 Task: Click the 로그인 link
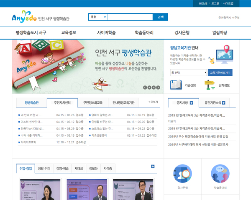(x=215, y=3)
